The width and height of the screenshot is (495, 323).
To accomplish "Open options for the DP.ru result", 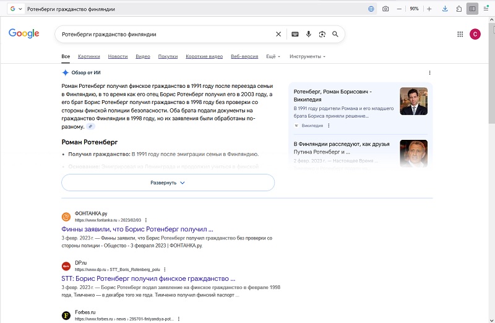I will (165, 270).
